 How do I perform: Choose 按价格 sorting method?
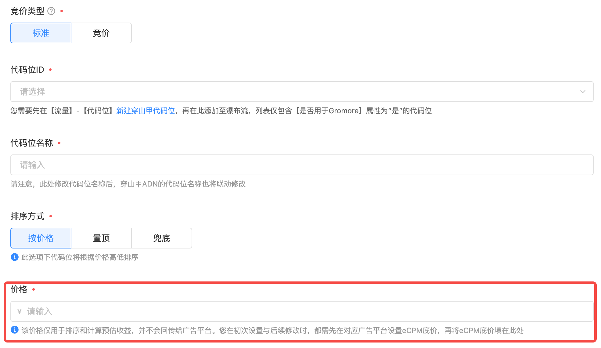[x=41, y=238]
